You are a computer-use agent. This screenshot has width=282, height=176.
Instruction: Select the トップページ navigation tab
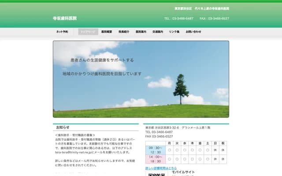[x=88, y=32]
